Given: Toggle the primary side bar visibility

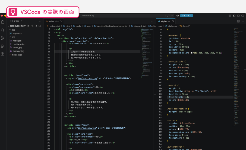Looking at the screenshot, I should [x=234, y=16].
